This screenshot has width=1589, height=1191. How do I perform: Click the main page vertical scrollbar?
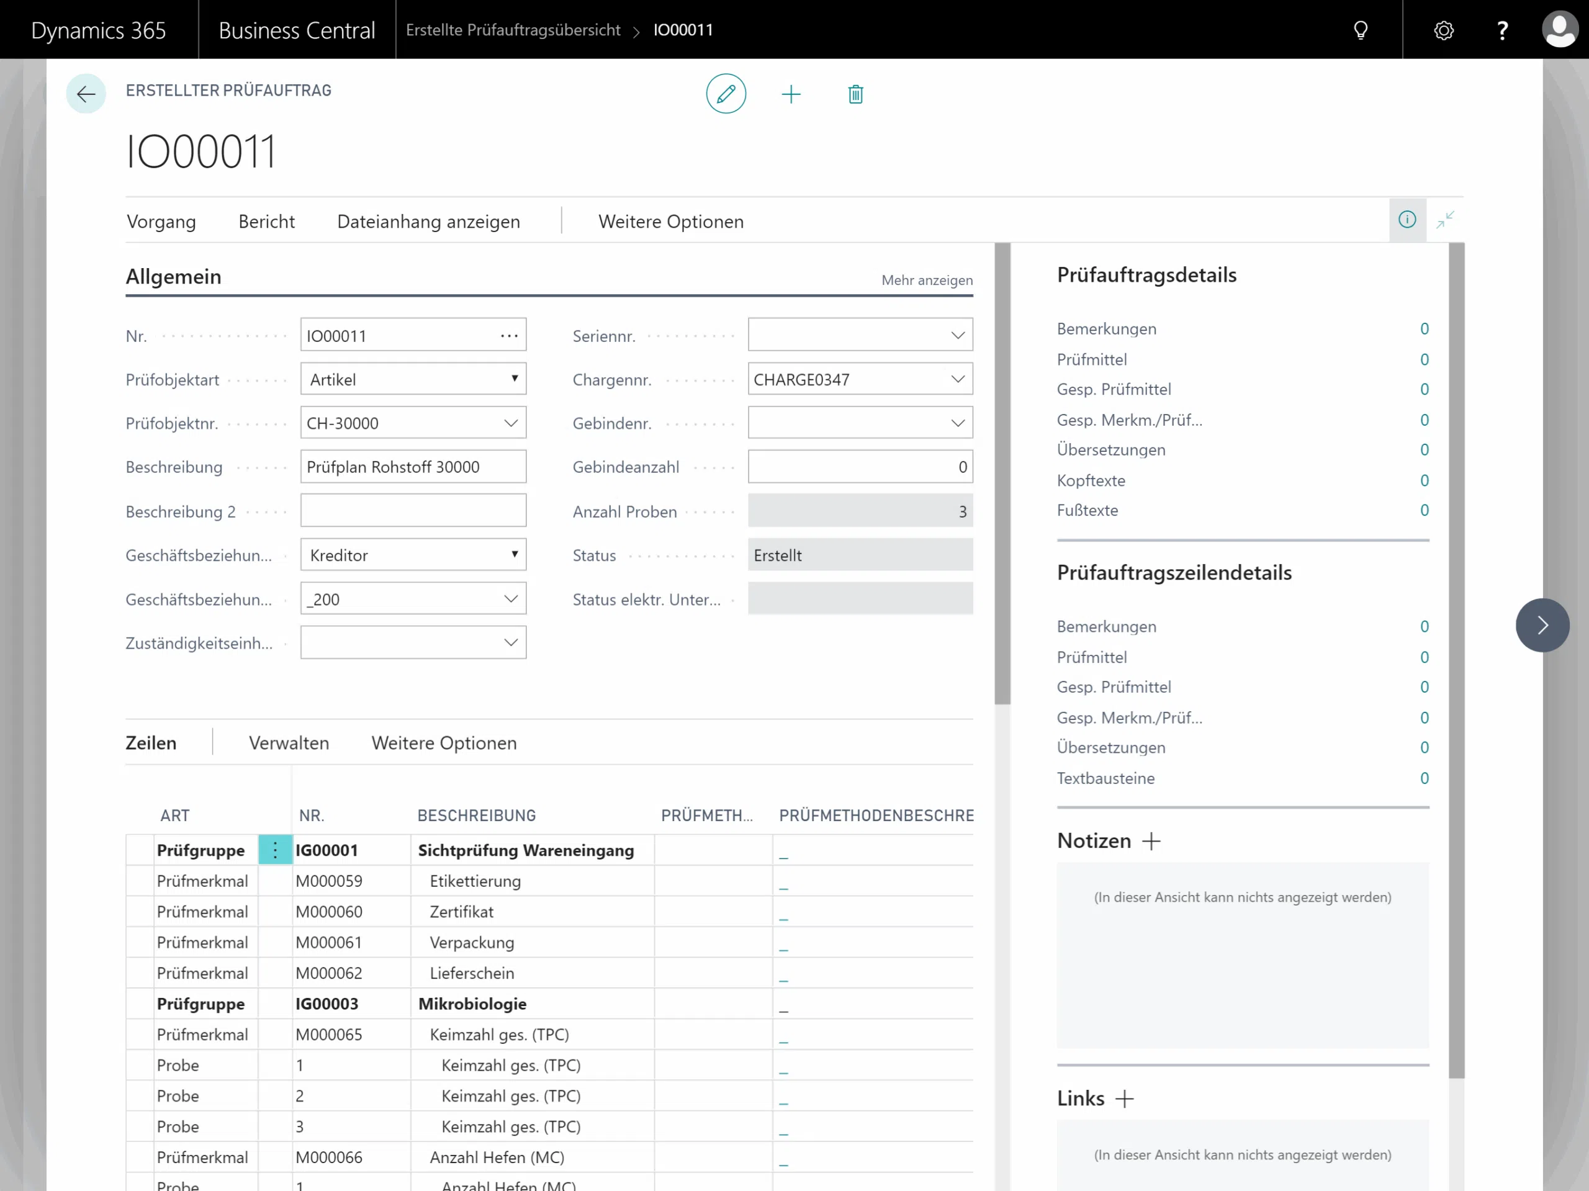coord(1002,474)
